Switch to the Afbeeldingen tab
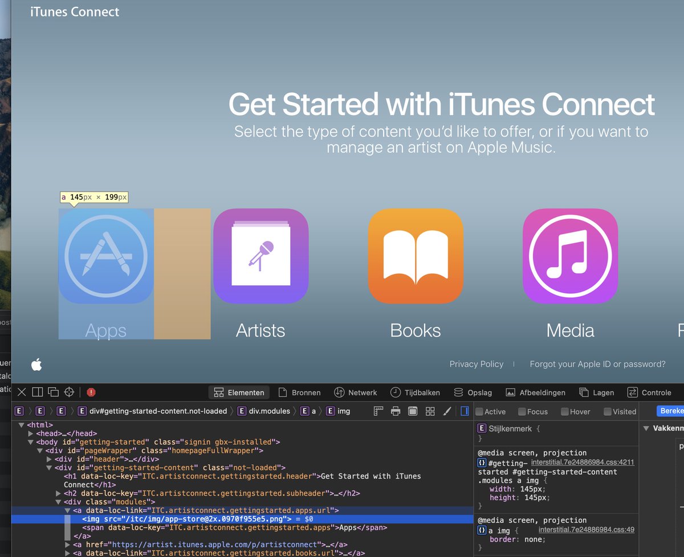The height and width of the screenshot is (557, 684). coord(535,392)
